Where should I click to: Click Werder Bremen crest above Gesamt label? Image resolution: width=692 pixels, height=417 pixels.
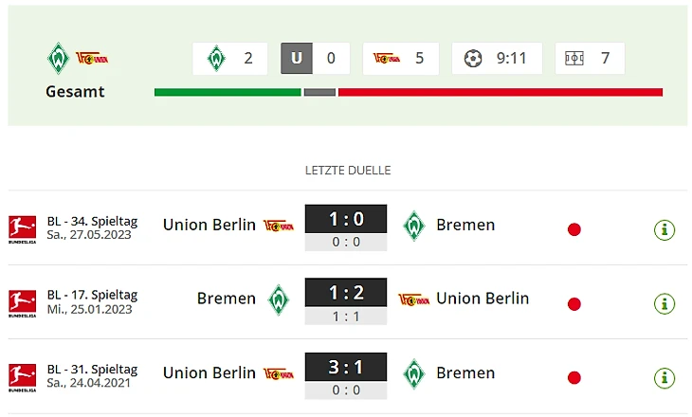coord(58,58)
